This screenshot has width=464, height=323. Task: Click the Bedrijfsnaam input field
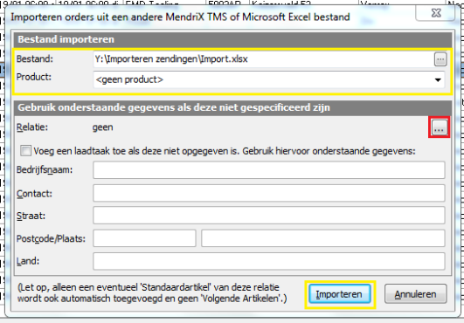(269, 170)
